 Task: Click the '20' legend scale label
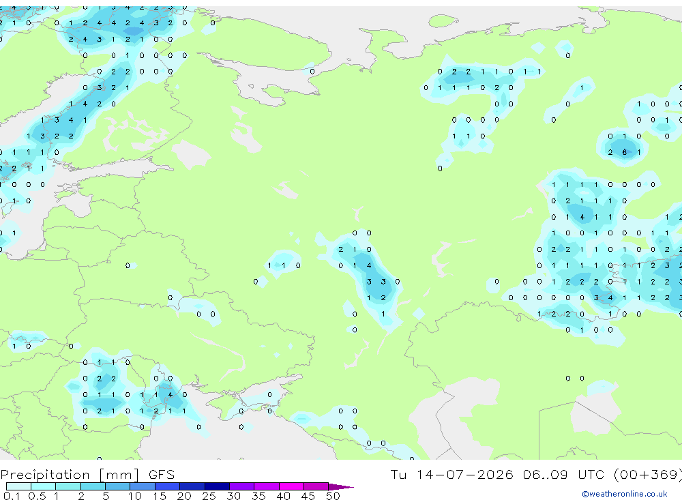[184, 496]
